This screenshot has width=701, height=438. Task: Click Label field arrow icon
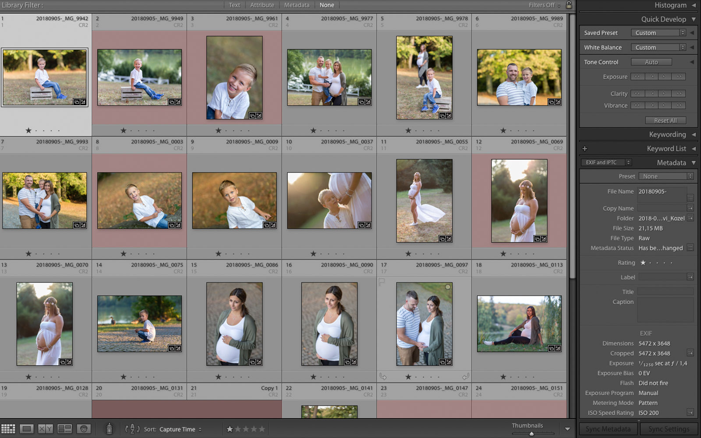coord(690,277)
